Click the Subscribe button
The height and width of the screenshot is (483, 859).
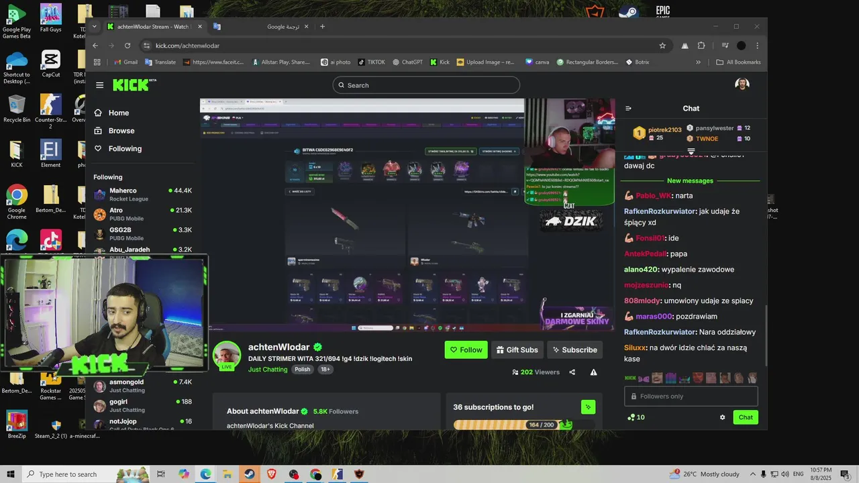click(x=574, y=350)
